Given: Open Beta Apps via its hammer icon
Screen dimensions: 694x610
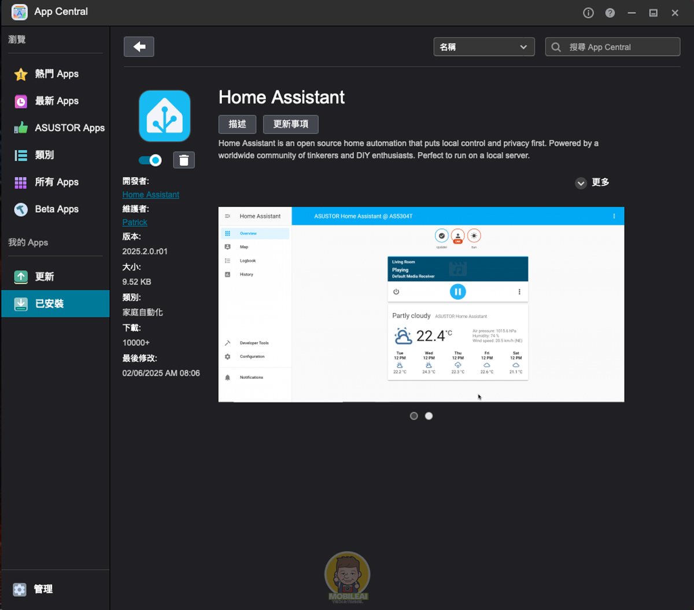Looking at the screenshot, I should point(21,209).
